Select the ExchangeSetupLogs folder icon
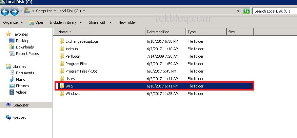 coord(62,41)
